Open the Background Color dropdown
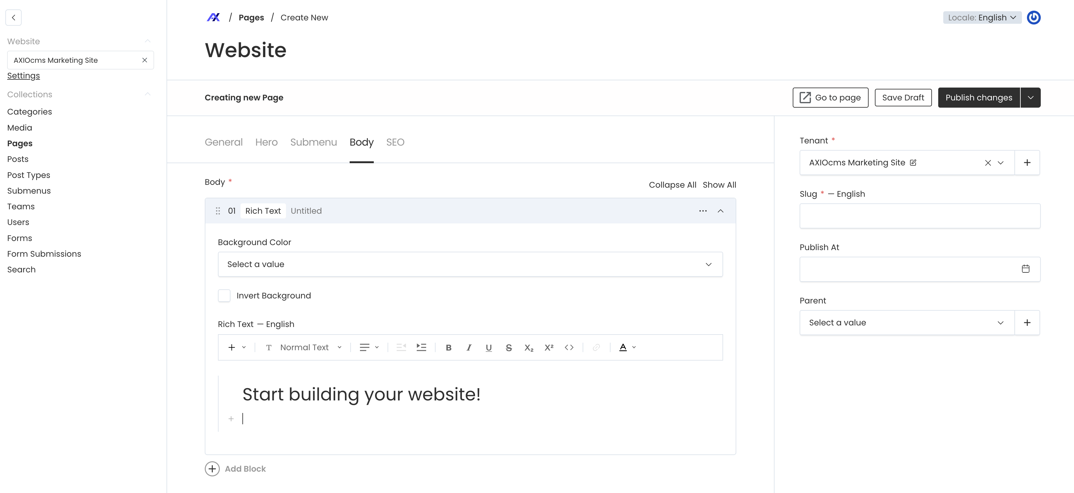Image resolution: width=1074 pixels, height=493 pixels. point(470,265)
